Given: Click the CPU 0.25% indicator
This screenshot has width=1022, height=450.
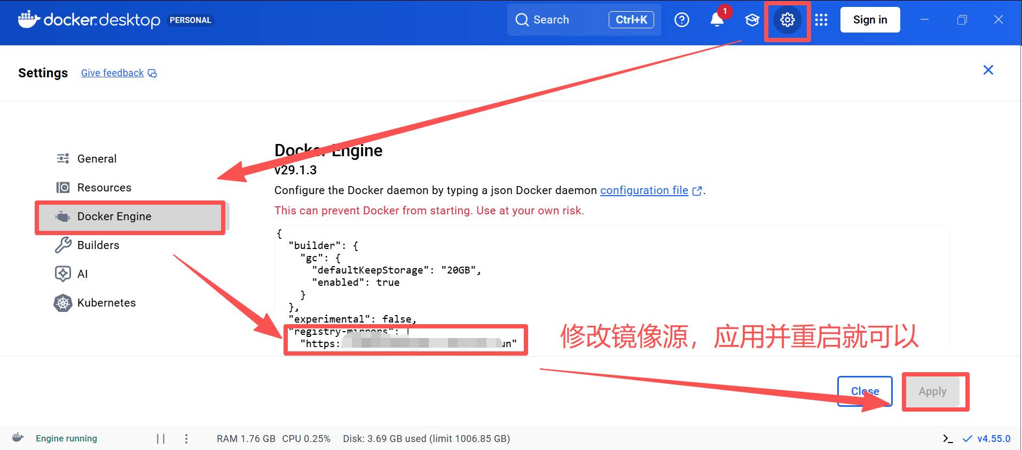Looking at the screenshot, I should click(306, 438).
